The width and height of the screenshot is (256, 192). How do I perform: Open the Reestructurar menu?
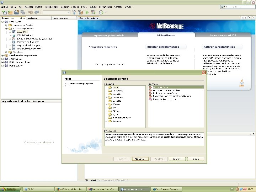(x=52, y=7)
